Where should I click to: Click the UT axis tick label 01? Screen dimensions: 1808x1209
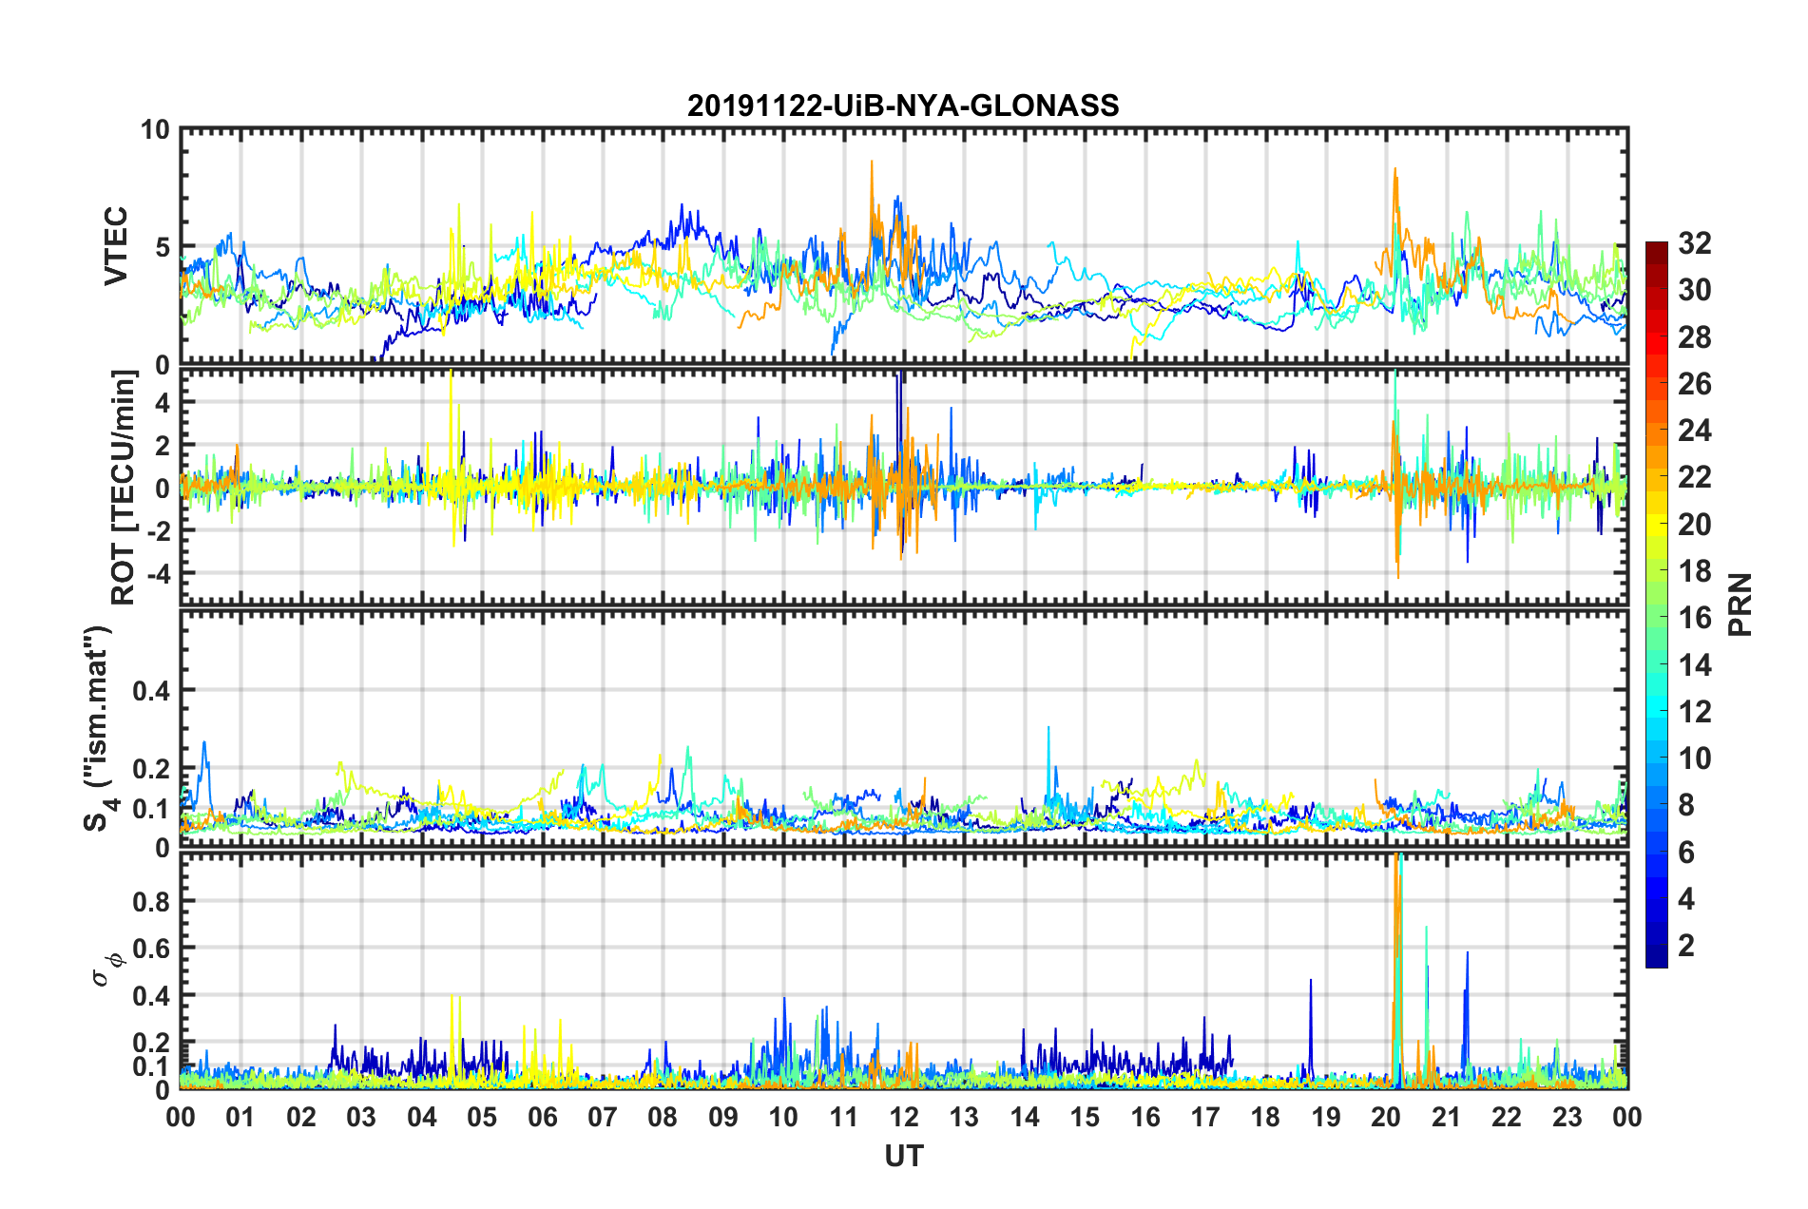tap(240, 1117)
